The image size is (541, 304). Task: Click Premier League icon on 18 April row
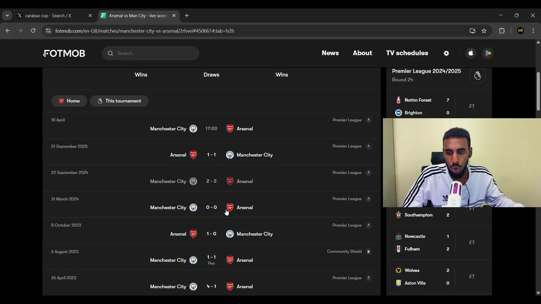coord(368,120)
